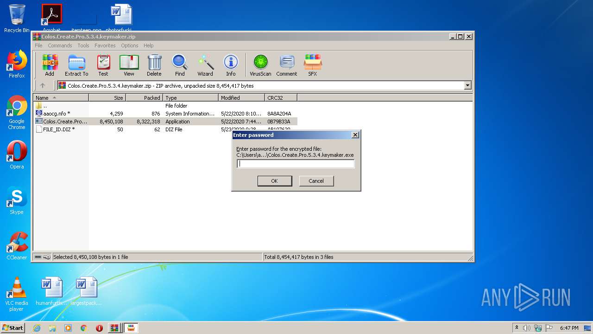Open the Commands menu
The image size is (593, 334).
pyautogui.click(x=60, y=45)
